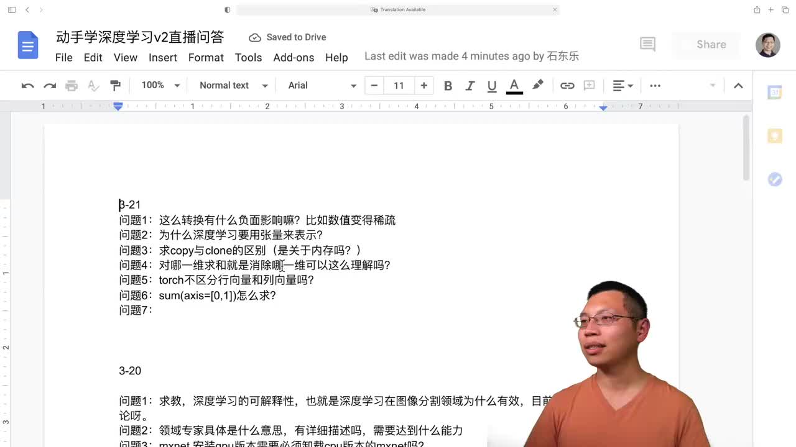Click the Add comment toolbar icon
The width and height of the screenshot is (796, 447).
point(589,86)
